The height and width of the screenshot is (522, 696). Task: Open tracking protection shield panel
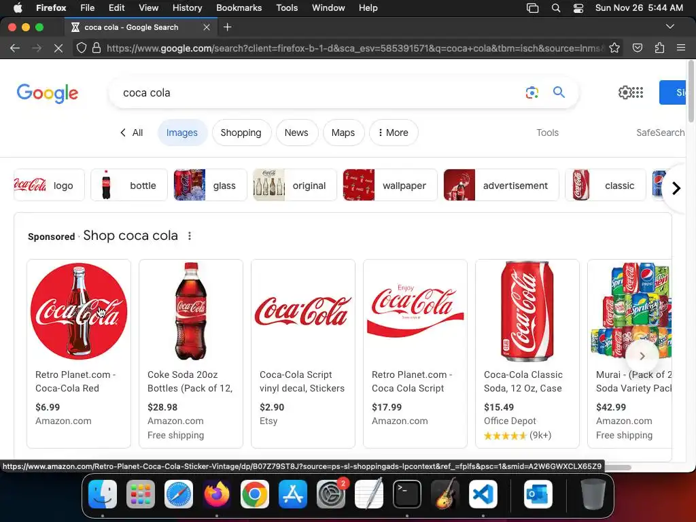tap(82, 48)
